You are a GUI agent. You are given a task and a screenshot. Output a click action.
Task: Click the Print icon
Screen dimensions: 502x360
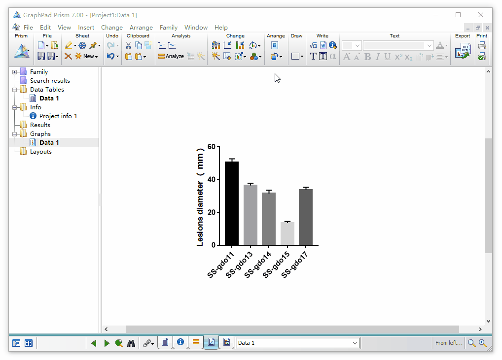482,46
